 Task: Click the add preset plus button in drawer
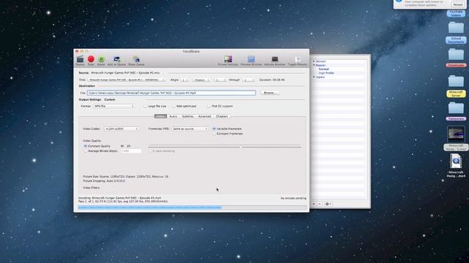[314, 204]
